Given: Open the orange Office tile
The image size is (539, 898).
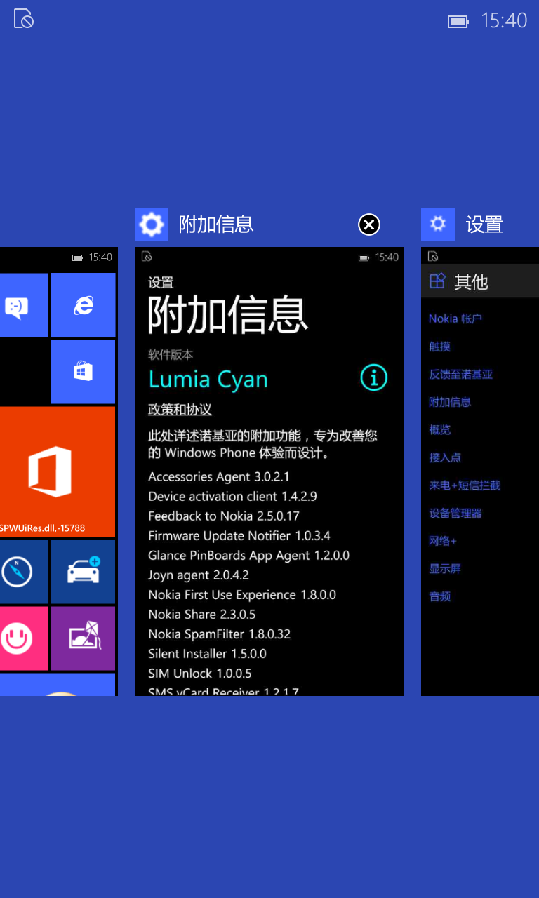Looking at the screenshot, I should 58,472.
